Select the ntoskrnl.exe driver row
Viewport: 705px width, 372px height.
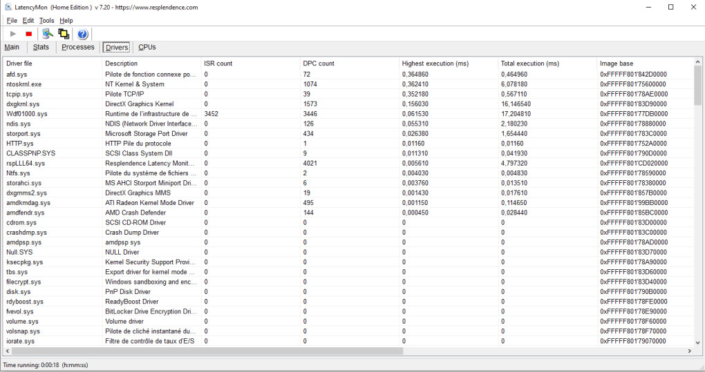coord(348,84)
